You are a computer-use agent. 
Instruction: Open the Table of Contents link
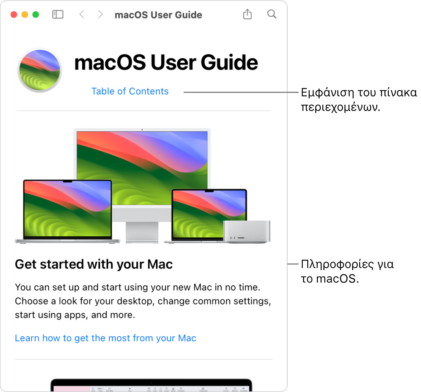pos(130,91)
